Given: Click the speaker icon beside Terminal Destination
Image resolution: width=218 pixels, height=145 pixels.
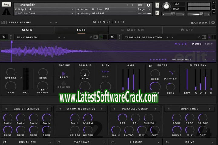Looking at the screenshot, I should (113, 37).
